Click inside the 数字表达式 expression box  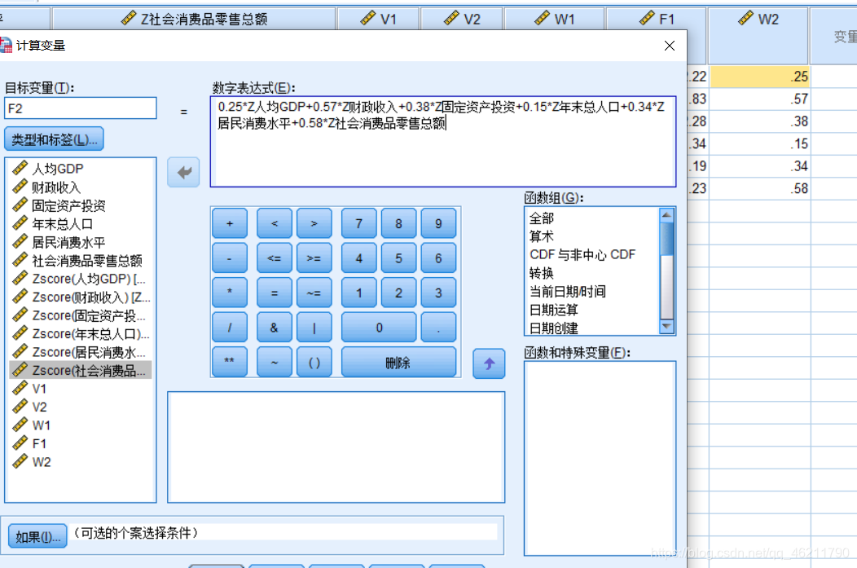442,142
